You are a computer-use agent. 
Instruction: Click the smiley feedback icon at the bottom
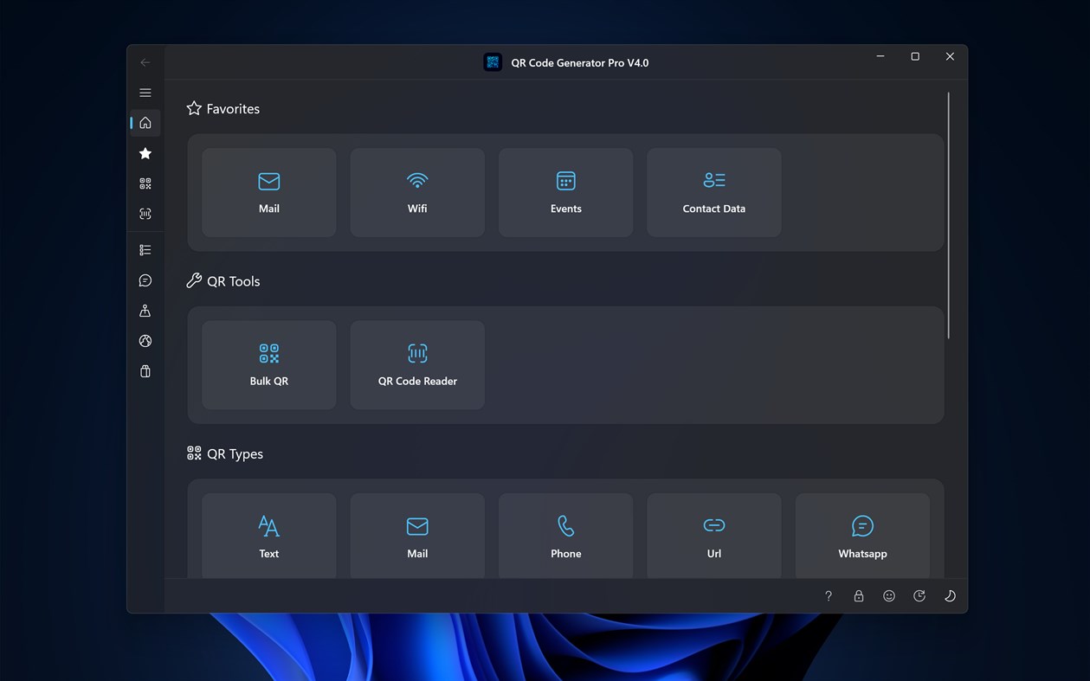click(888, 595)
